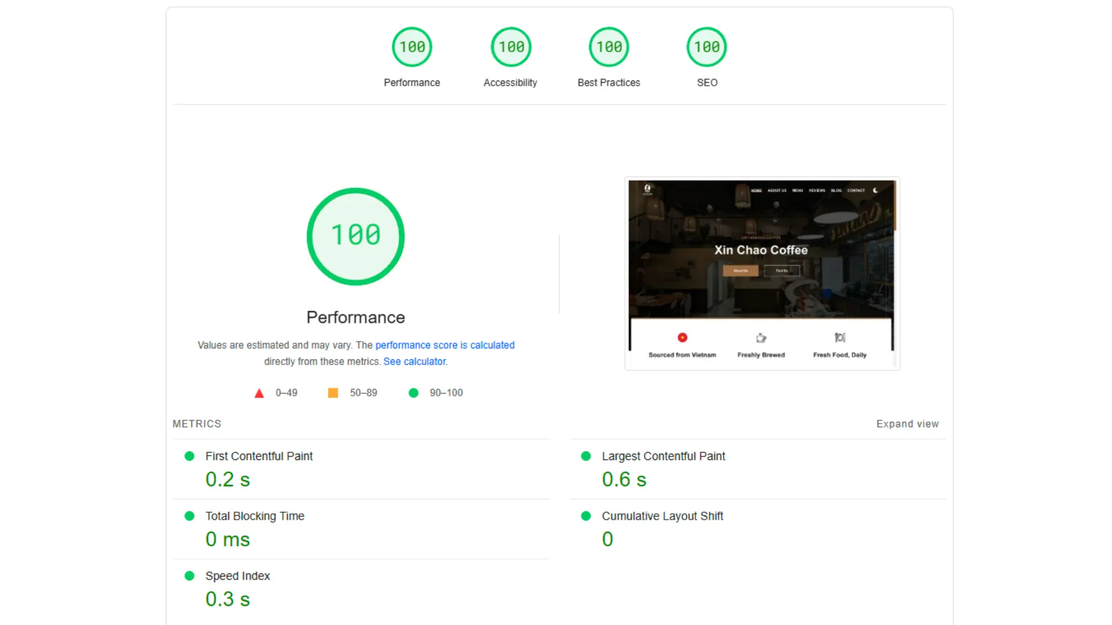
Task: Click the '0' Cumulative Layout Shift value
Action: 607,539
